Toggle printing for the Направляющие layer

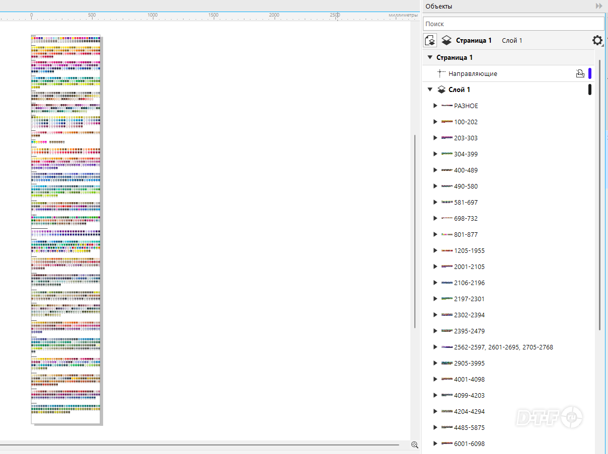580,73
